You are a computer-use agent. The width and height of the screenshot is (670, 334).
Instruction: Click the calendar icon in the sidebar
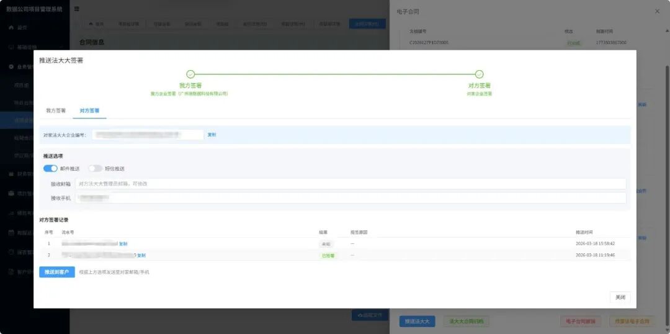11,233
